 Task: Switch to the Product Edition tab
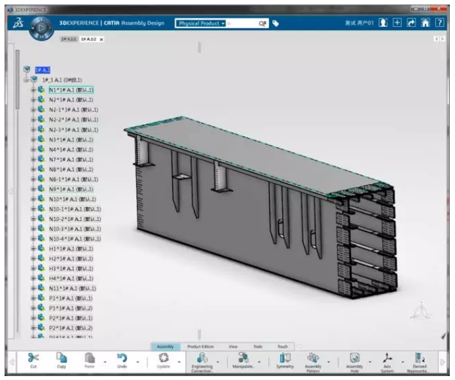201,346
